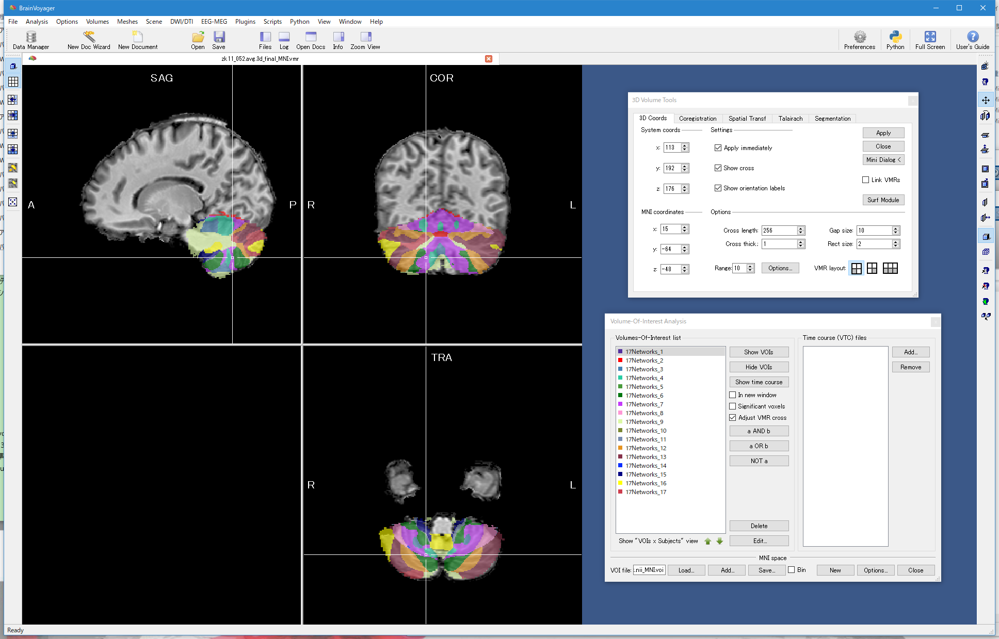The width and height of the screenshot is (999, 639).
Task: Enable the Bin checkbox
Action: tap(791, 570)
